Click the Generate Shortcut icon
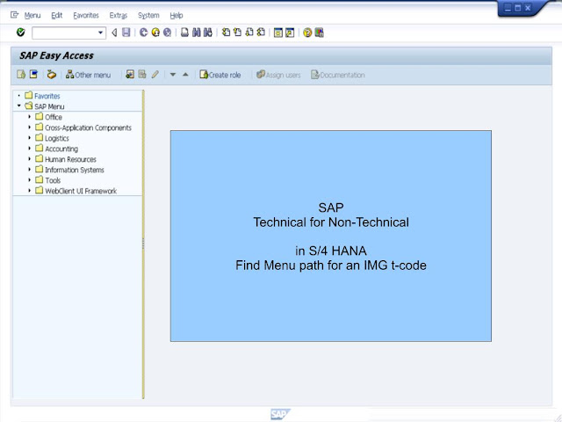Image resolution: width=562 pixels, height=422 pixels. click(290, 33)
